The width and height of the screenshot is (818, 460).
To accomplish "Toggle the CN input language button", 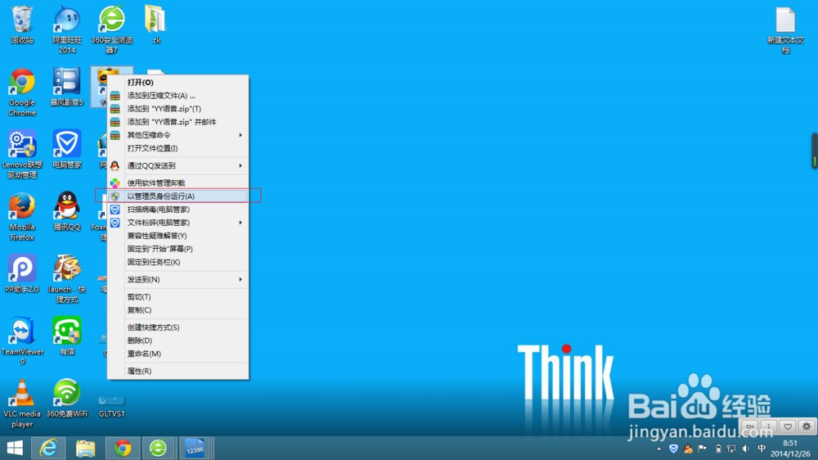I will pyautogui.click(x=749, y=426).
